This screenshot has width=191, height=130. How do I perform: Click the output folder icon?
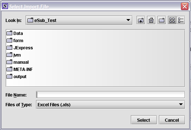tap(9, 76)
